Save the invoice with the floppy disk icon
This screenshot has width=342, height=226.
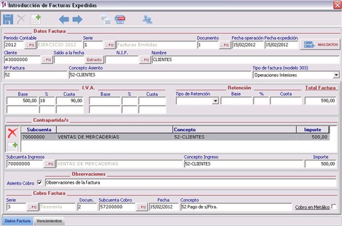point(8,19)
